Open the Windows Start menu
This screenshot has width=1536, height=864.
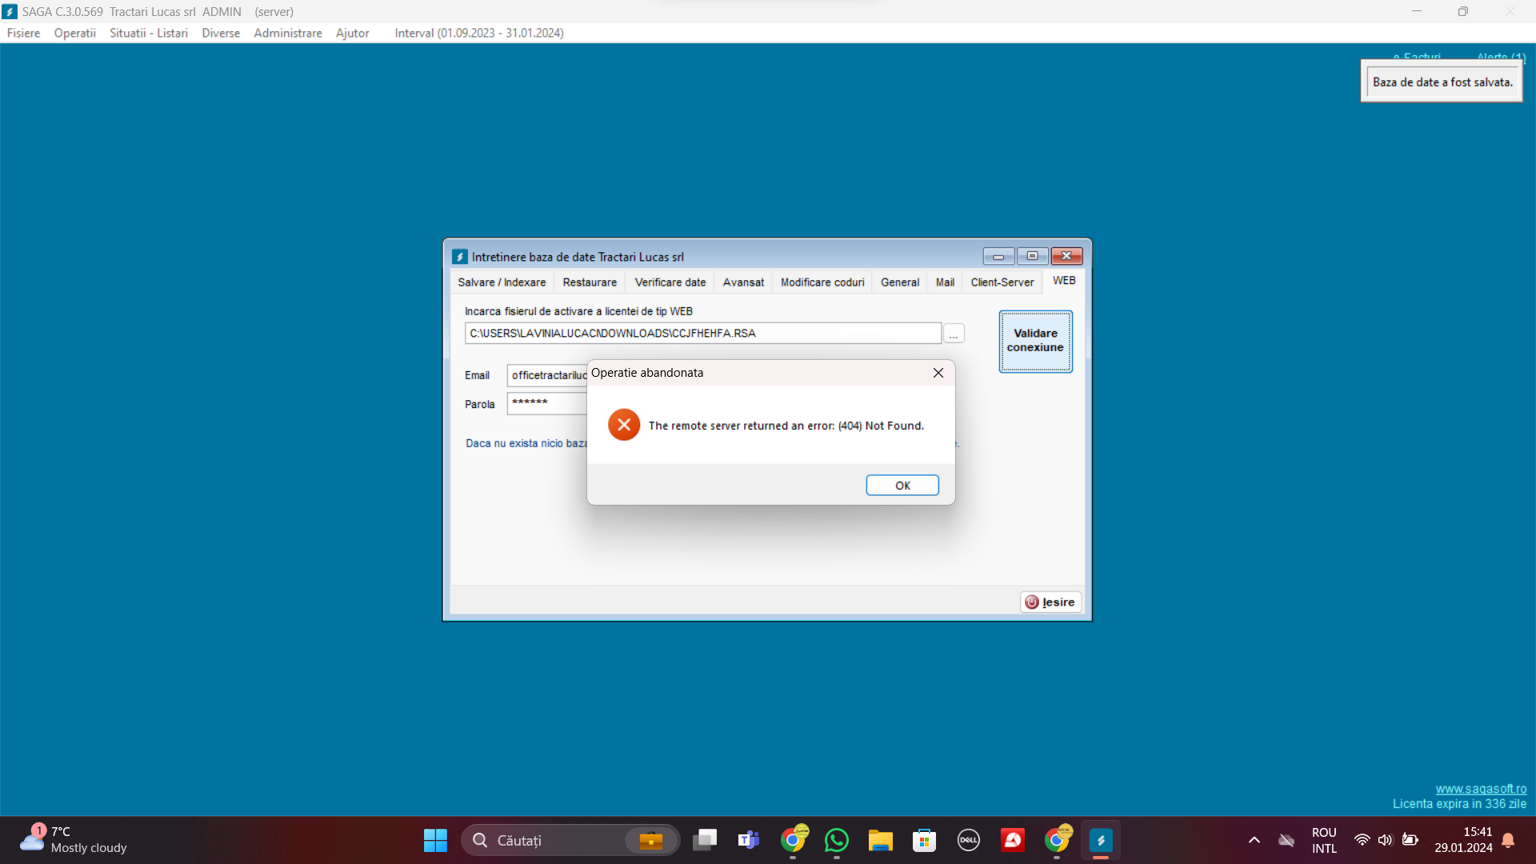pos(435,840)
